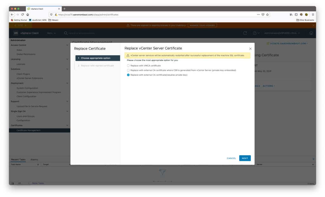Dismiss the license warning banner
Viewport: 325px width, 197px height.
[x=313, y=25]
